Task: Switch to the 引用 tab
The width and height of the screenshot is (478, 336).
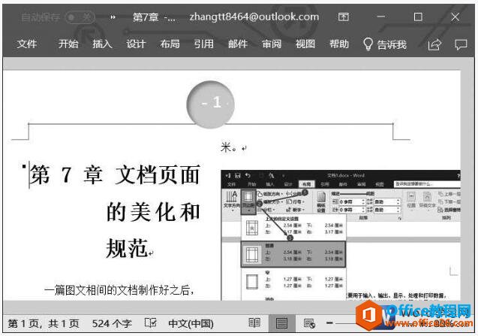Action: (x=203, y=44)
